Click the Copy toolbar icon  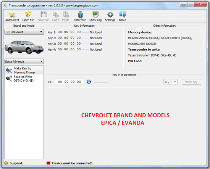click(56, 14)
